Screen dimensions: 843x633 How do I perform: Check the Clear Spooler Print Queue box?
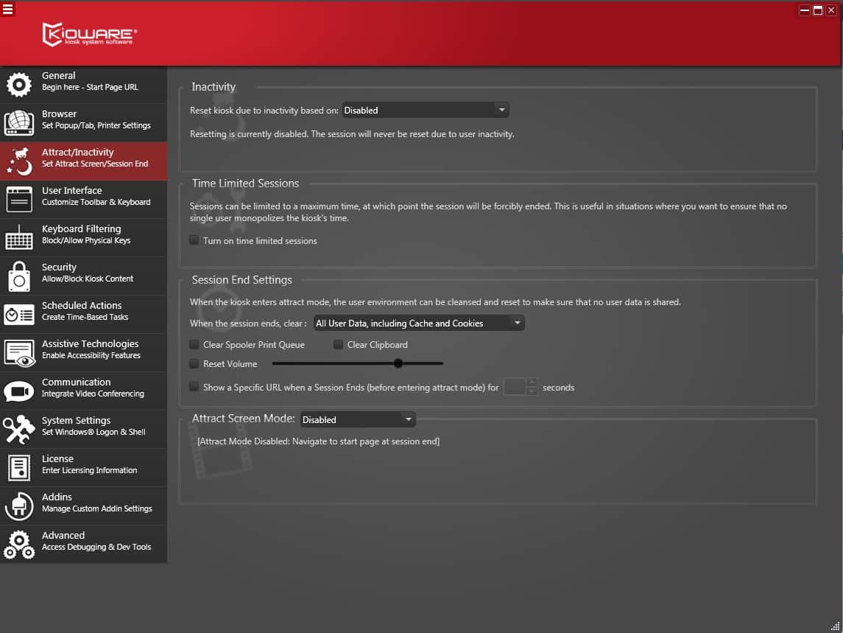tap(194, 344)
